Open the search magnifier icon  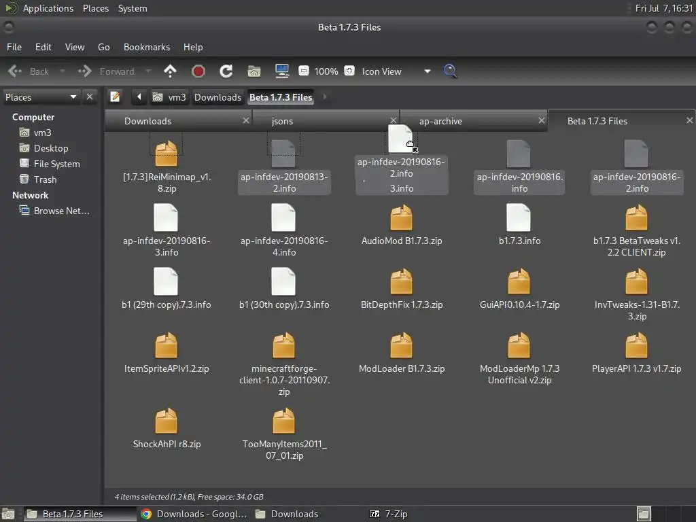tap(450, 71)
